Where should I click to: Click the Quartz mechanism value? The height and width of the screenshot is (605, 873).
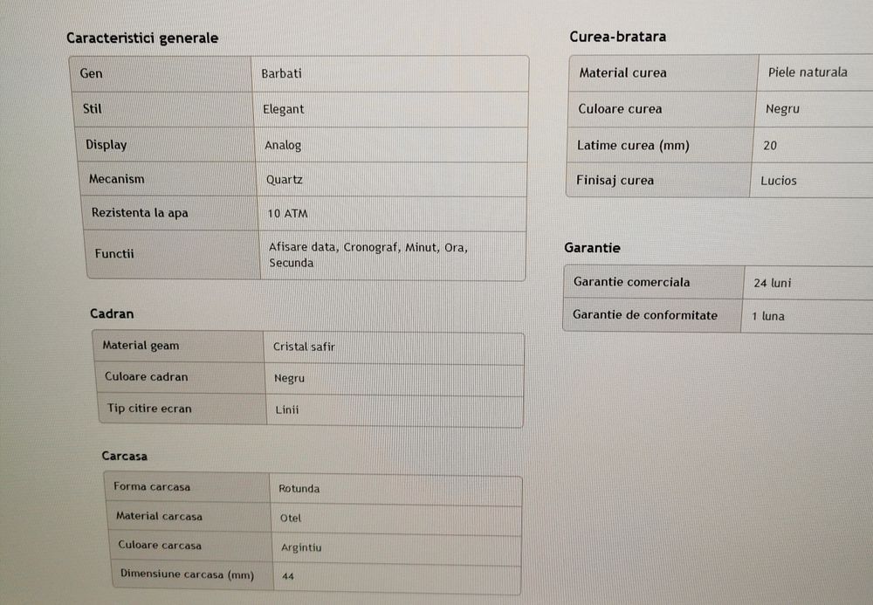tap(285, 180)
